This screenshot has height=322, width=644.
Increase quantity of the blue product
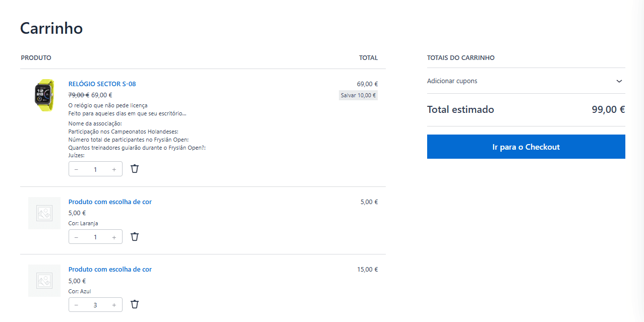pos(114,304)
